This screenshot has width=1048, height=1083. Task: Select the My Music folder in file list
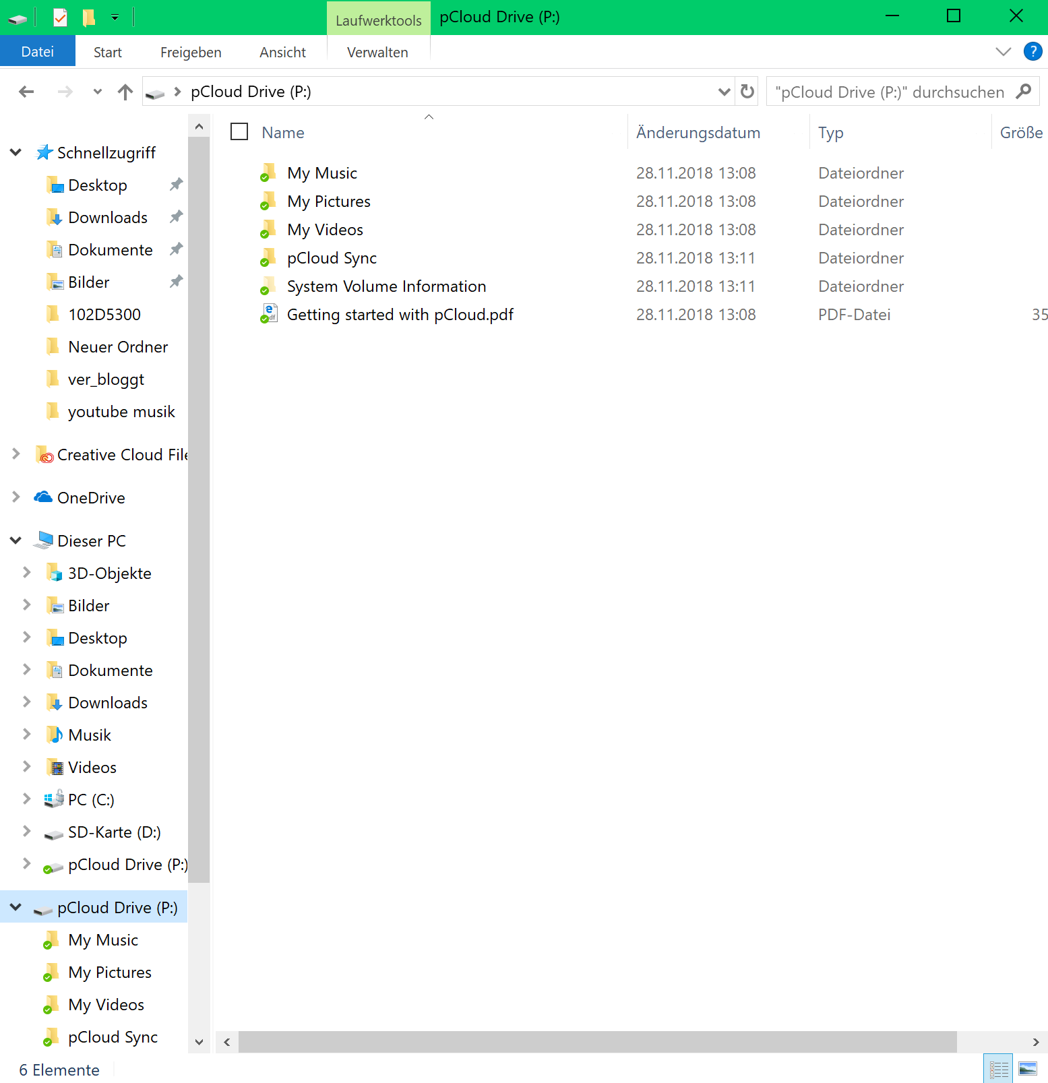tap(322, 173)
